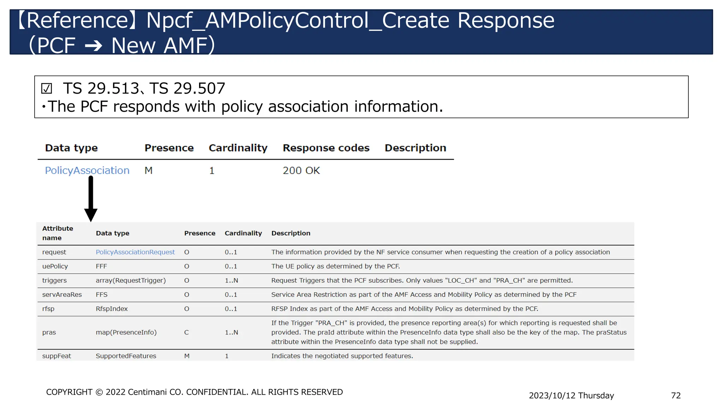Select the SupportedFeatures data type cell
The height and width of the screenshot is (407, 723).
click(x=126, y=356)
